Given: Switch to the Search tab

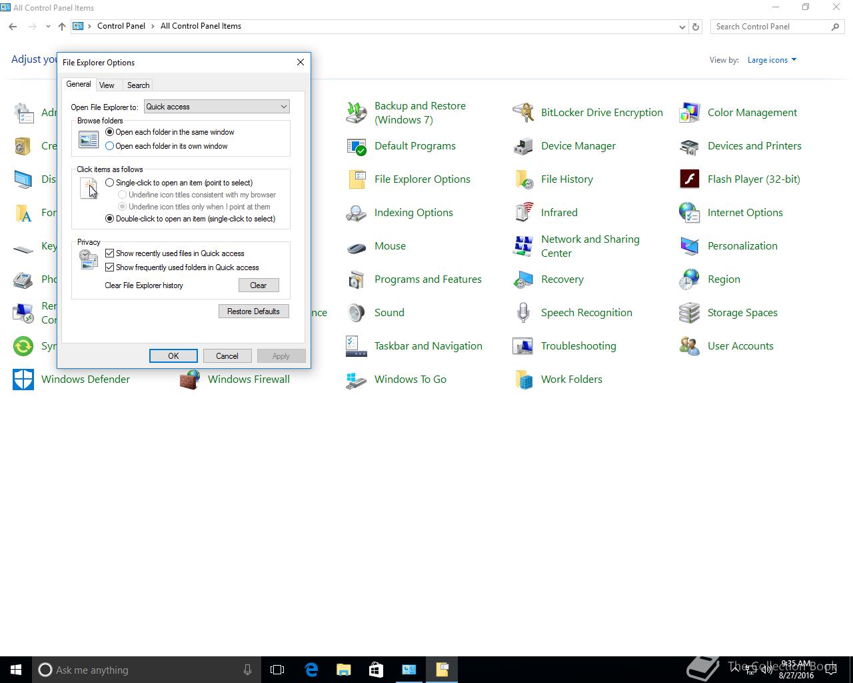Looking at the screenshot, I should (138, 85).
